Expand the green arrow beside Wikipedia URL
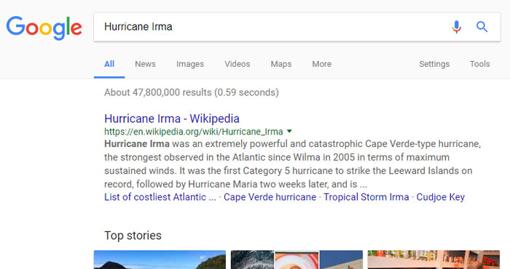 pos(289,132)
